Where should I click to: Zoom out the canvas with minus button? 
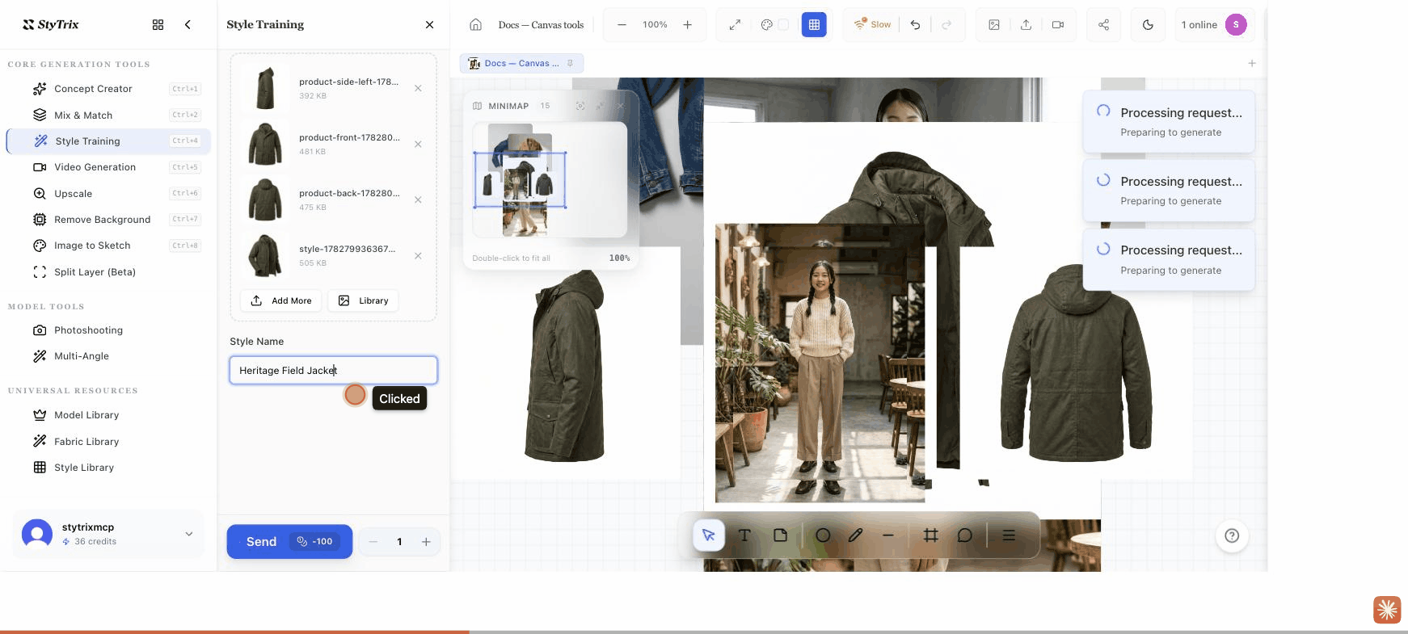[622, 25]
